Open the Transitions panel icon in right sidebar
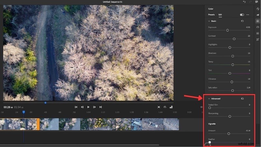Screen dimensions: 261x147 258,15
